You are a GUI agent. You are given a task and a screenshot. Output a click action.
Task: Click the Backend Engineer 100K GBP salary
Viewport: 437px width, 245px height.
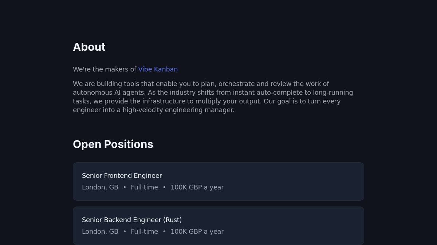(x=197, y=232)
